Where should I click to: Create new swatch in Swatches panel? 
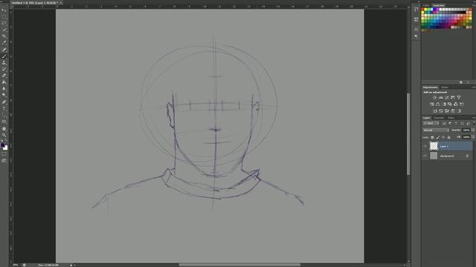tap(461, 82)
